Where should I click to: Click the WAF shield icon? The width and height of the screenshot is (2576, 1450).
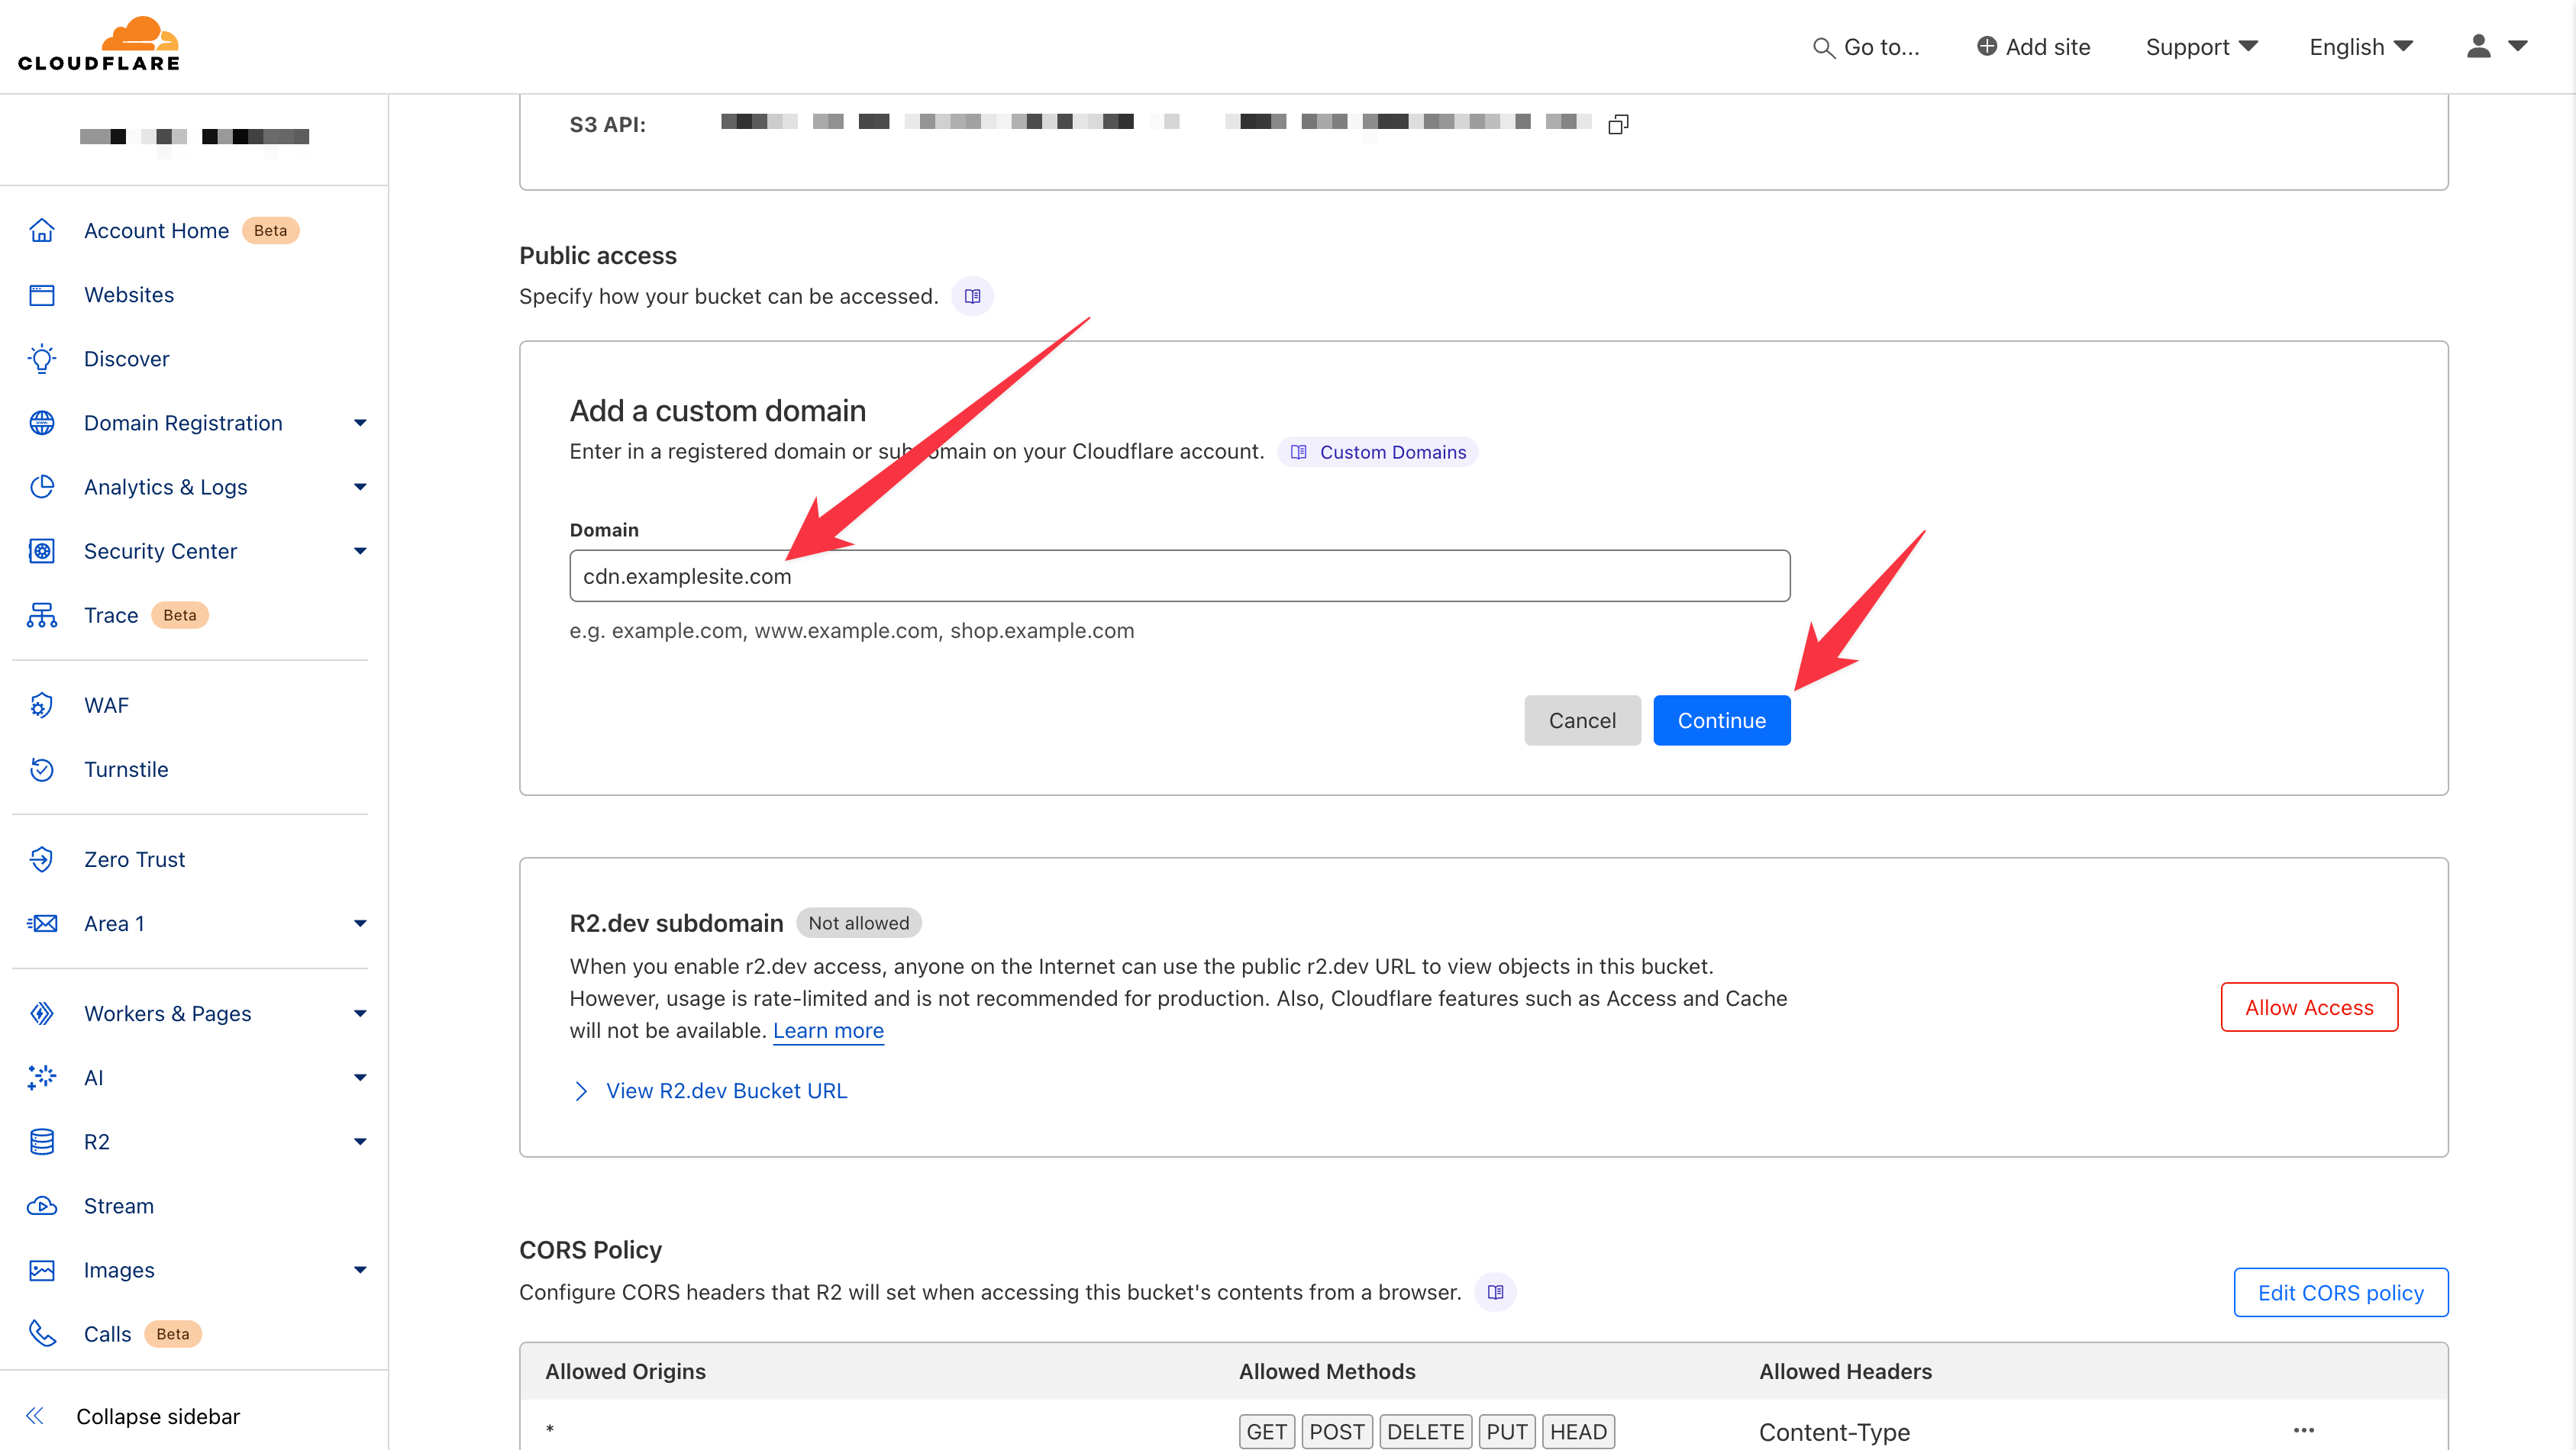(x=42, y=705)
